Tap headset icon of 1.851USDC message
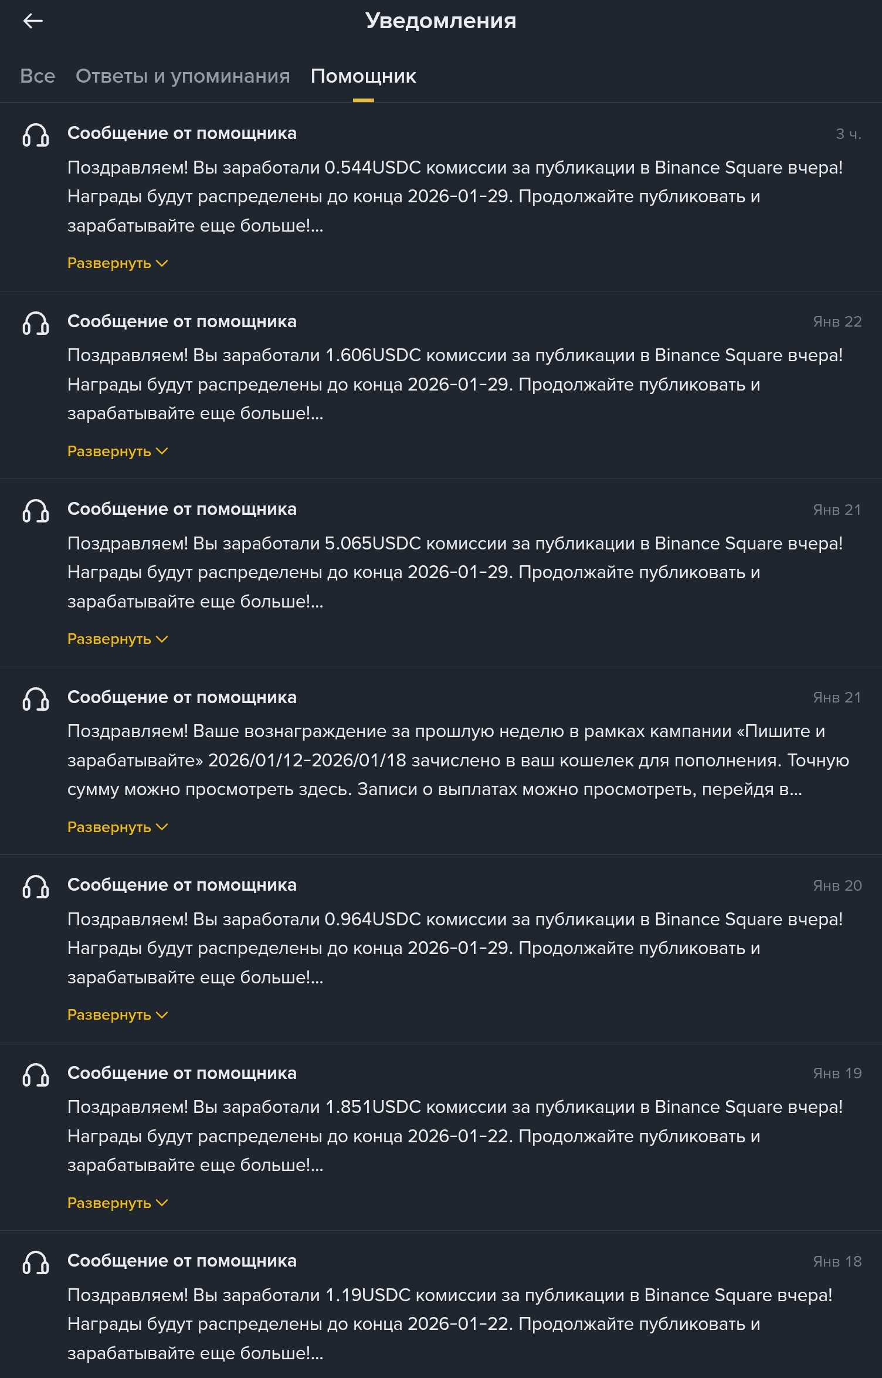Screen dimensions: 882x1378 tap(36, 1075)
